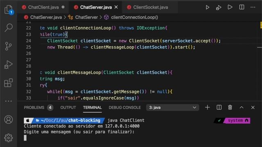The width and height of the screenshot is (262, 147).
Task: Open the DEBUG CONSOLE panel tab
Action: tap(124, 107)
